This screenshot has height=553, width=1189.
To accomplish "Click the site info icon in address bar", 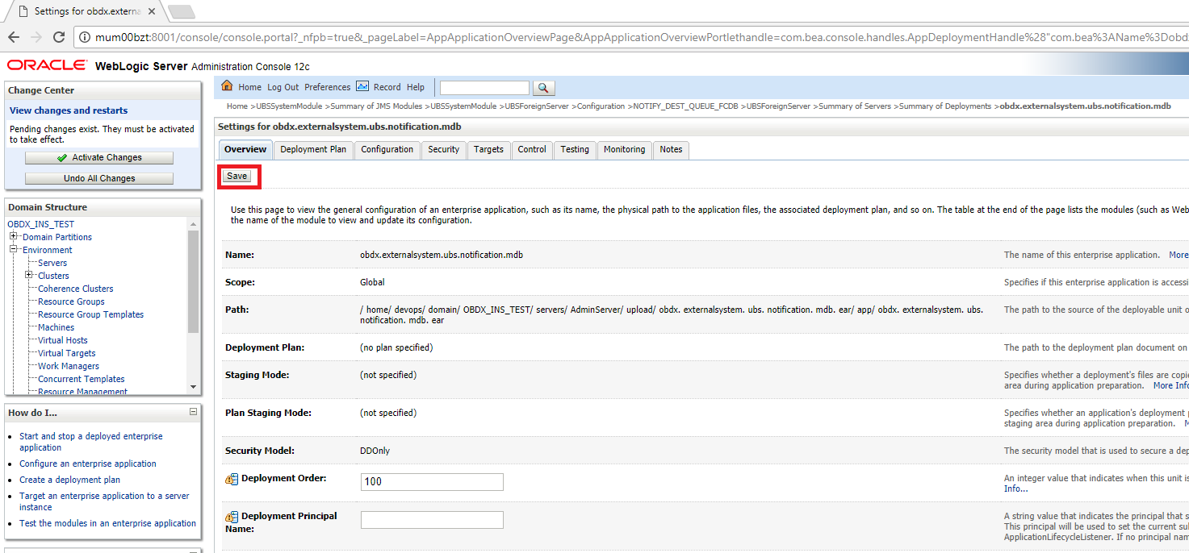I will click(86, 37).
